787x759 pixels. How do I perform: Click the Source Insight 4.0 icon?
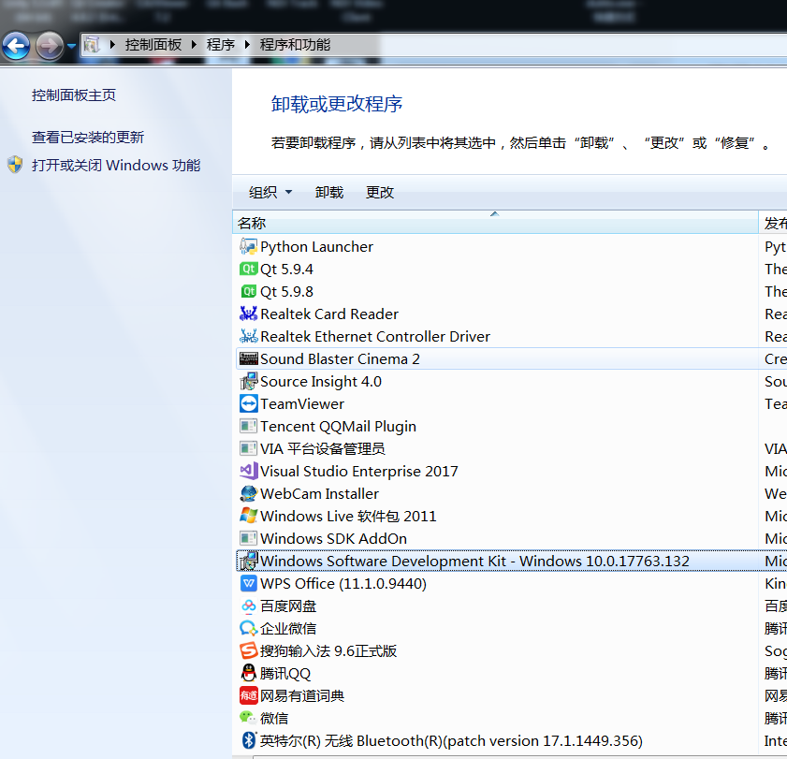pyautogui.click(x=248, y=382)
